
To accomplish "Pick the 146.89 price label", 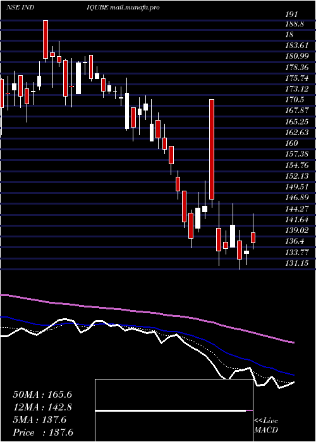I will (296, 198).
